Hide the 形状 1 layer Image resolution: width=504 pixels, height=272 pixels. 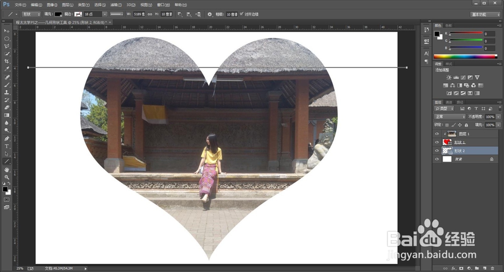437,142
